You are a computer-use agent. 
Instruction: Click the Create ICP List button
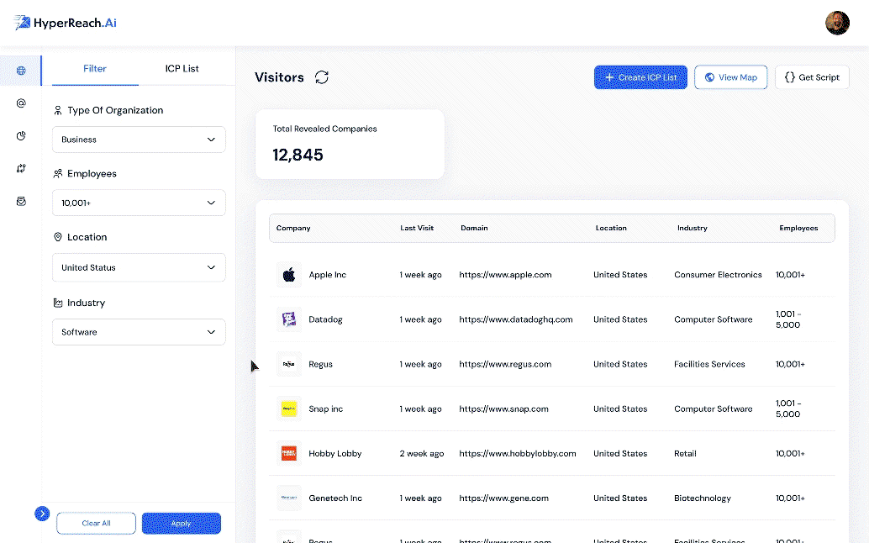point(640,77)
